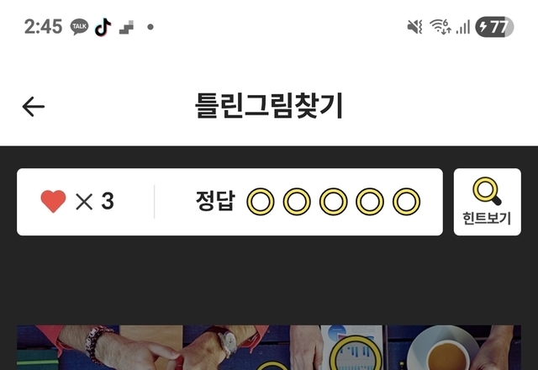Viewport: 538px width, 370px height.
Task: Tap the cellular signal bars icon
Action: click(x=462, y=27)
